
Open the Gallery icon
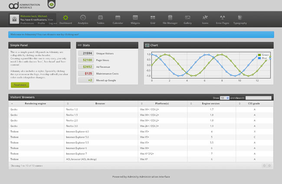pos(187,18)
